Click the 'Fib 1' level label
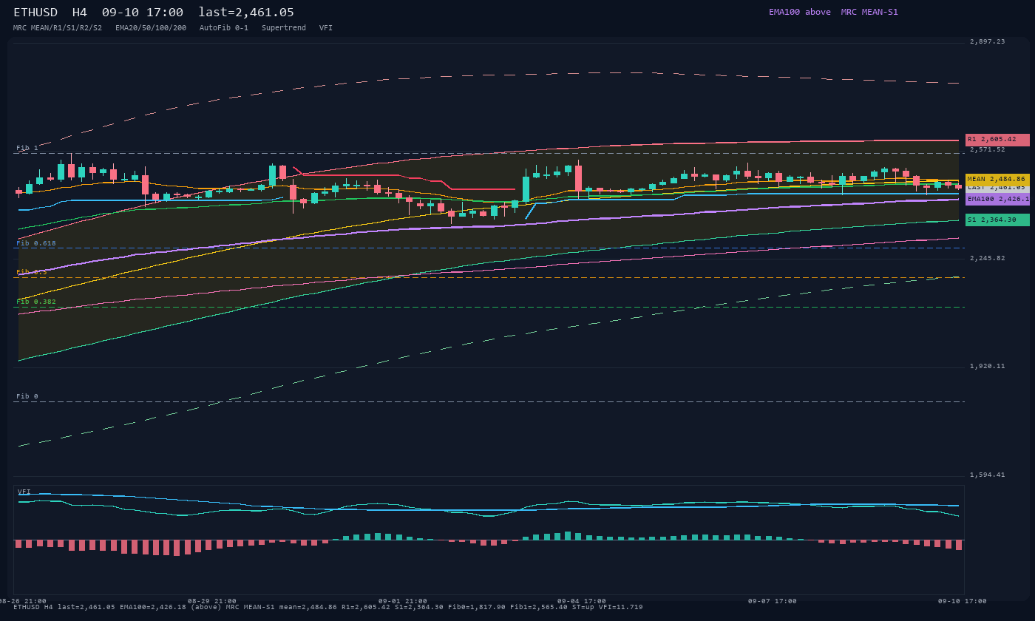The image size is (1035, 621). pyautogui.click(x=27, y=149)
